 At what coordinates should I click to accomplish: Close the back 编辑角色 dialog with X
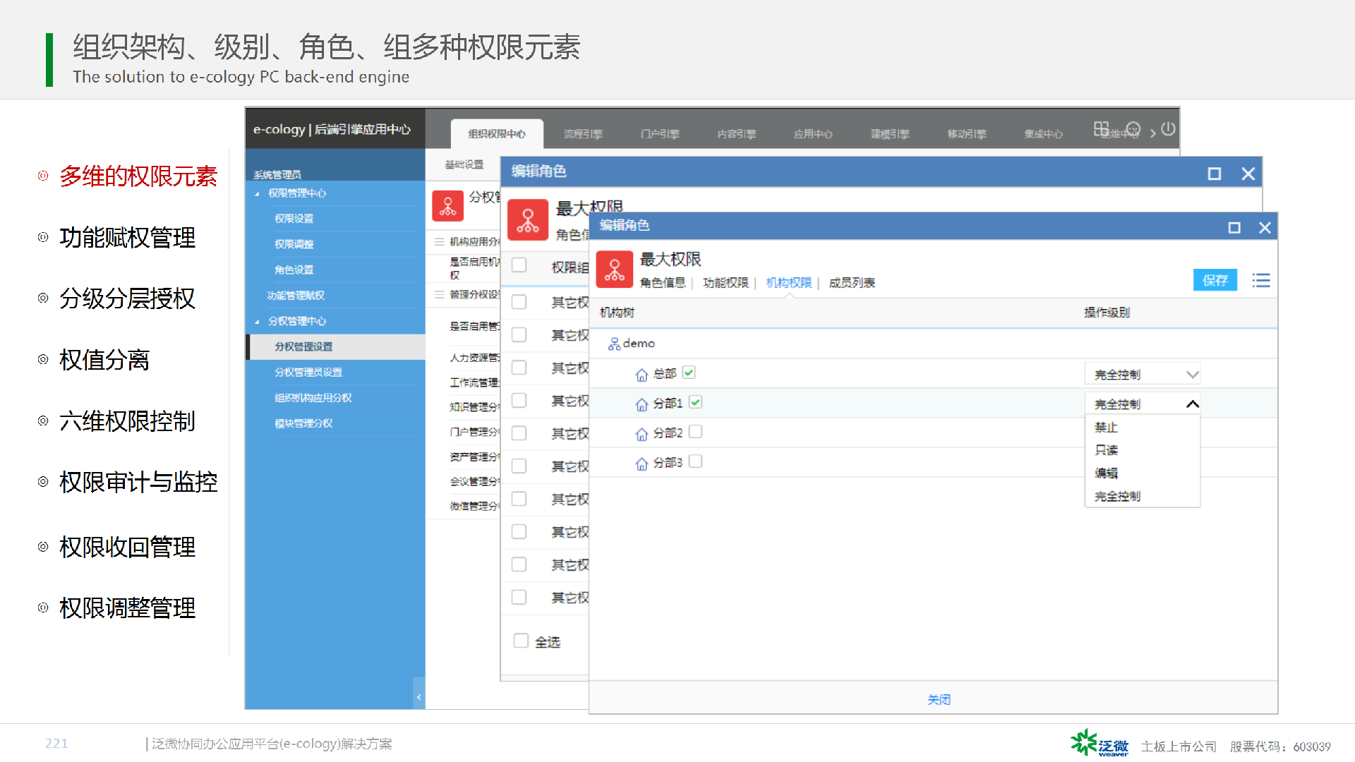click(1248, 174)
